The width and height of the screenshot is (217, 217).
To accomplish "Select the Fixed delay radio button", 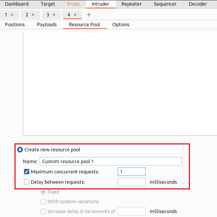I will 43,192.
